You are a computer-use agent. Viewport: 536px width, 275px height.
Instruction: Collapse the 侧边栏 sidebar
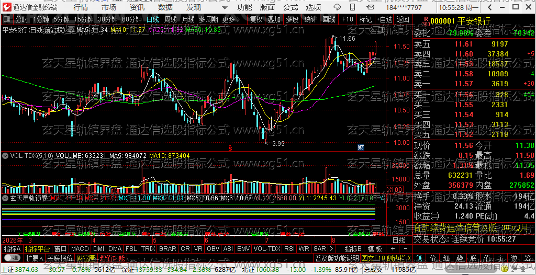click(398, 258)
